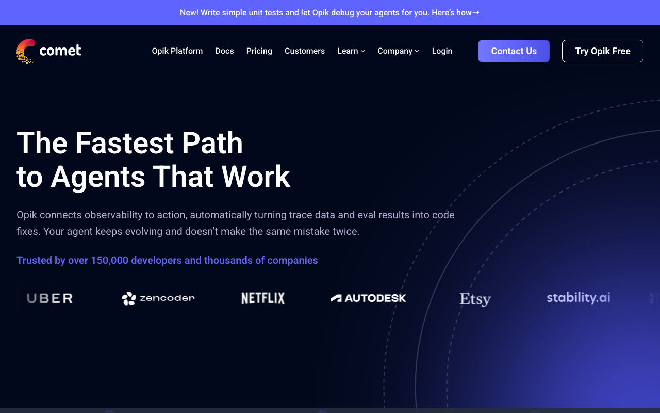This screenshot has height=413, width=660.
Task: Follow the "Here's how" banner link
Action: pos(456,12)
